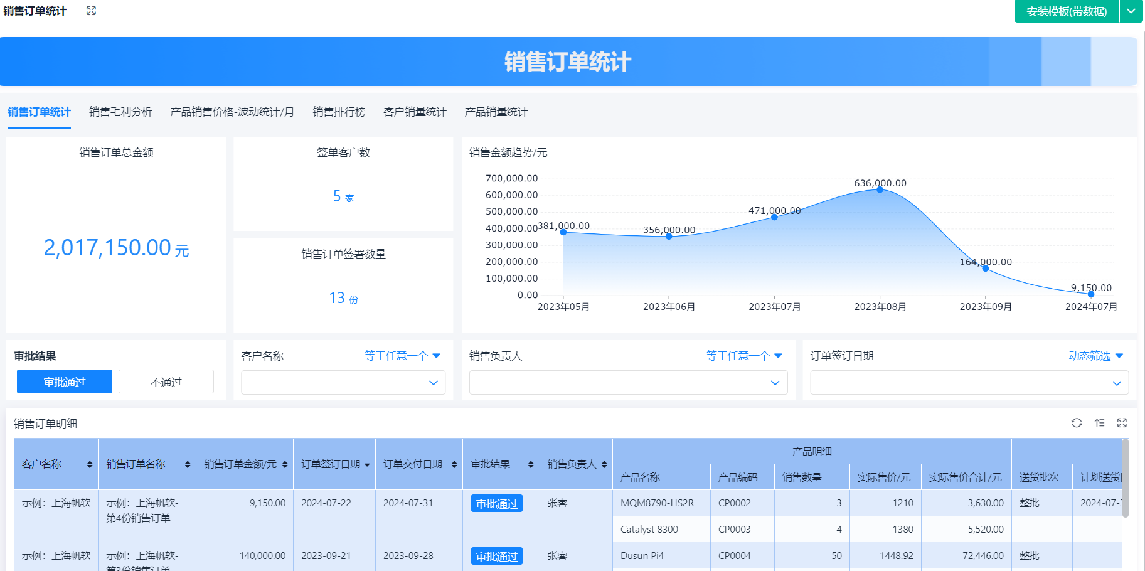Screen dimensions: 1145x571
Task: Click total amount 2,017,150.00 元
Action: pos(116,248)
